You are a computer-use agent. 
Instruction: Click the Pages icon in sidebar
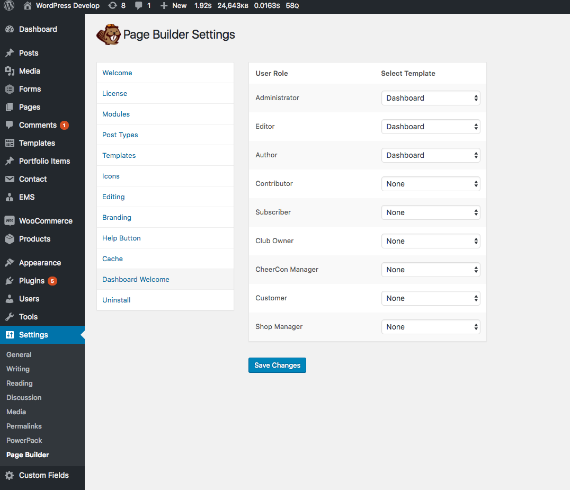click(10, 107)
